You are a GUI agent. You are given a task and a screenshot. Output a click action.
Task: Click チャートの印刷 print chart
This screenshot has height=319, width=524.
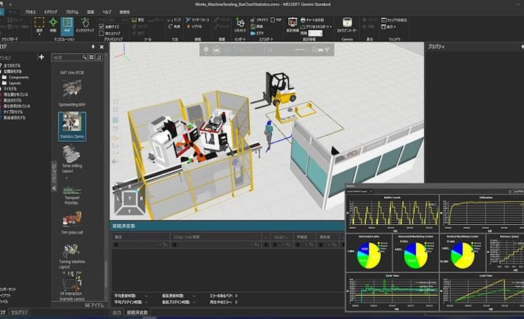pos(312,20)
